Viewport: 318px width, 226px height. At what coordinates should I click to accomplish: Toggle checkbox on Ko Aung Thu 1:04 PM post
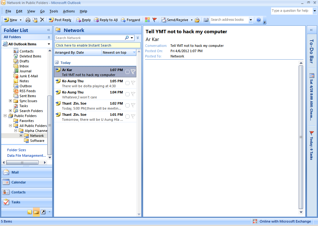(127, 94)
